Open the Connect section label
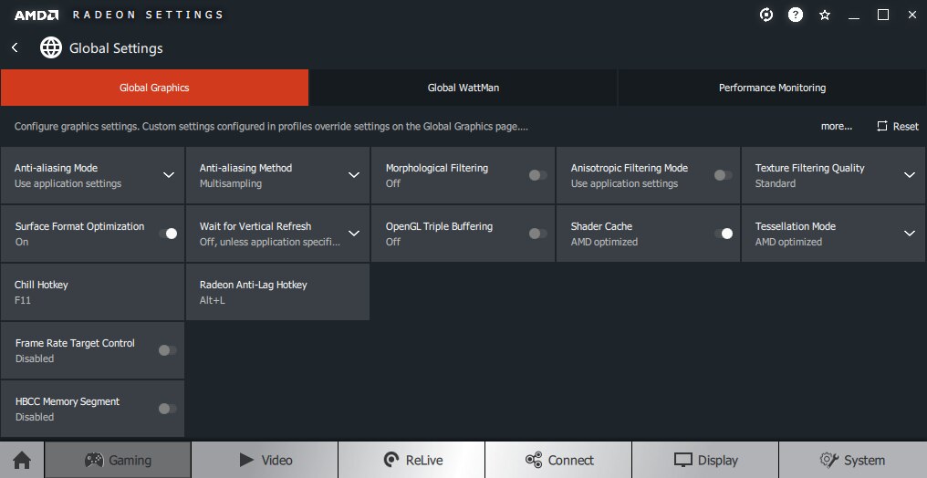927x478 pixels. (x=570, y=460)
